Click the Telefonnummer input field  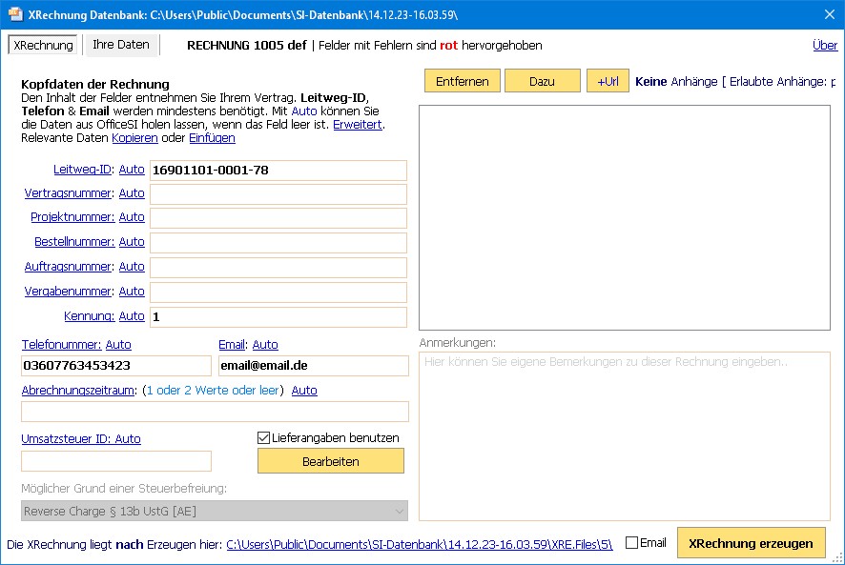[115, 366]
